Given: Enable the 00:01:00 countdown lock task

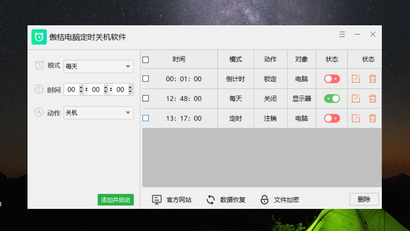Looking at the screenshot, I should pos(332,79).
